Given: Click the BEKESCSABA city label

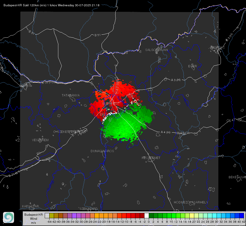Looking at the screenshot, I should tap(237, 177).
